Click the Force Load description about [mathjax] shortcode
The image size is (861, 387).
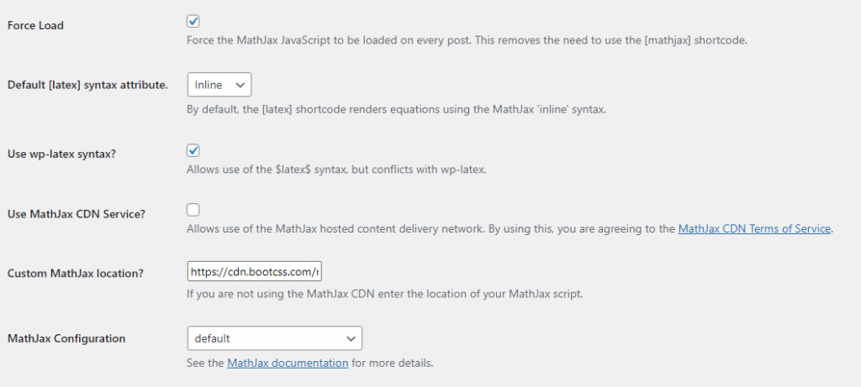coord(466,41)
